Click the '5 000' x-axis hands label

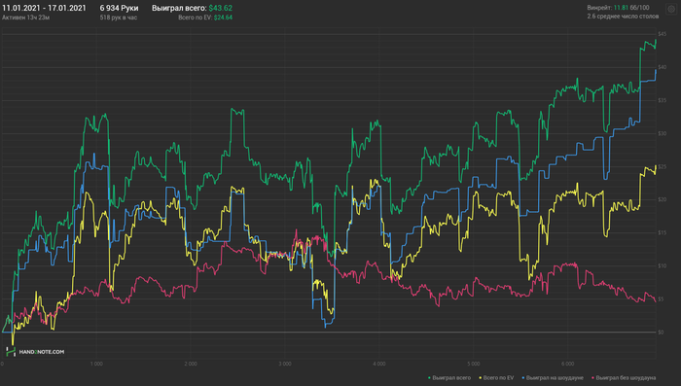pos(474,364)
